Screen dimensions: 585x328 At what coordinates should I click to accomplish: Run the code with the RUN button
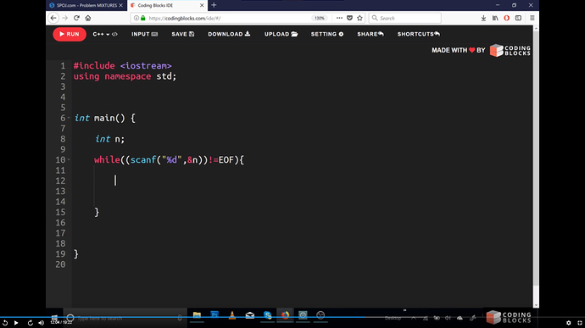coord(70,34)
